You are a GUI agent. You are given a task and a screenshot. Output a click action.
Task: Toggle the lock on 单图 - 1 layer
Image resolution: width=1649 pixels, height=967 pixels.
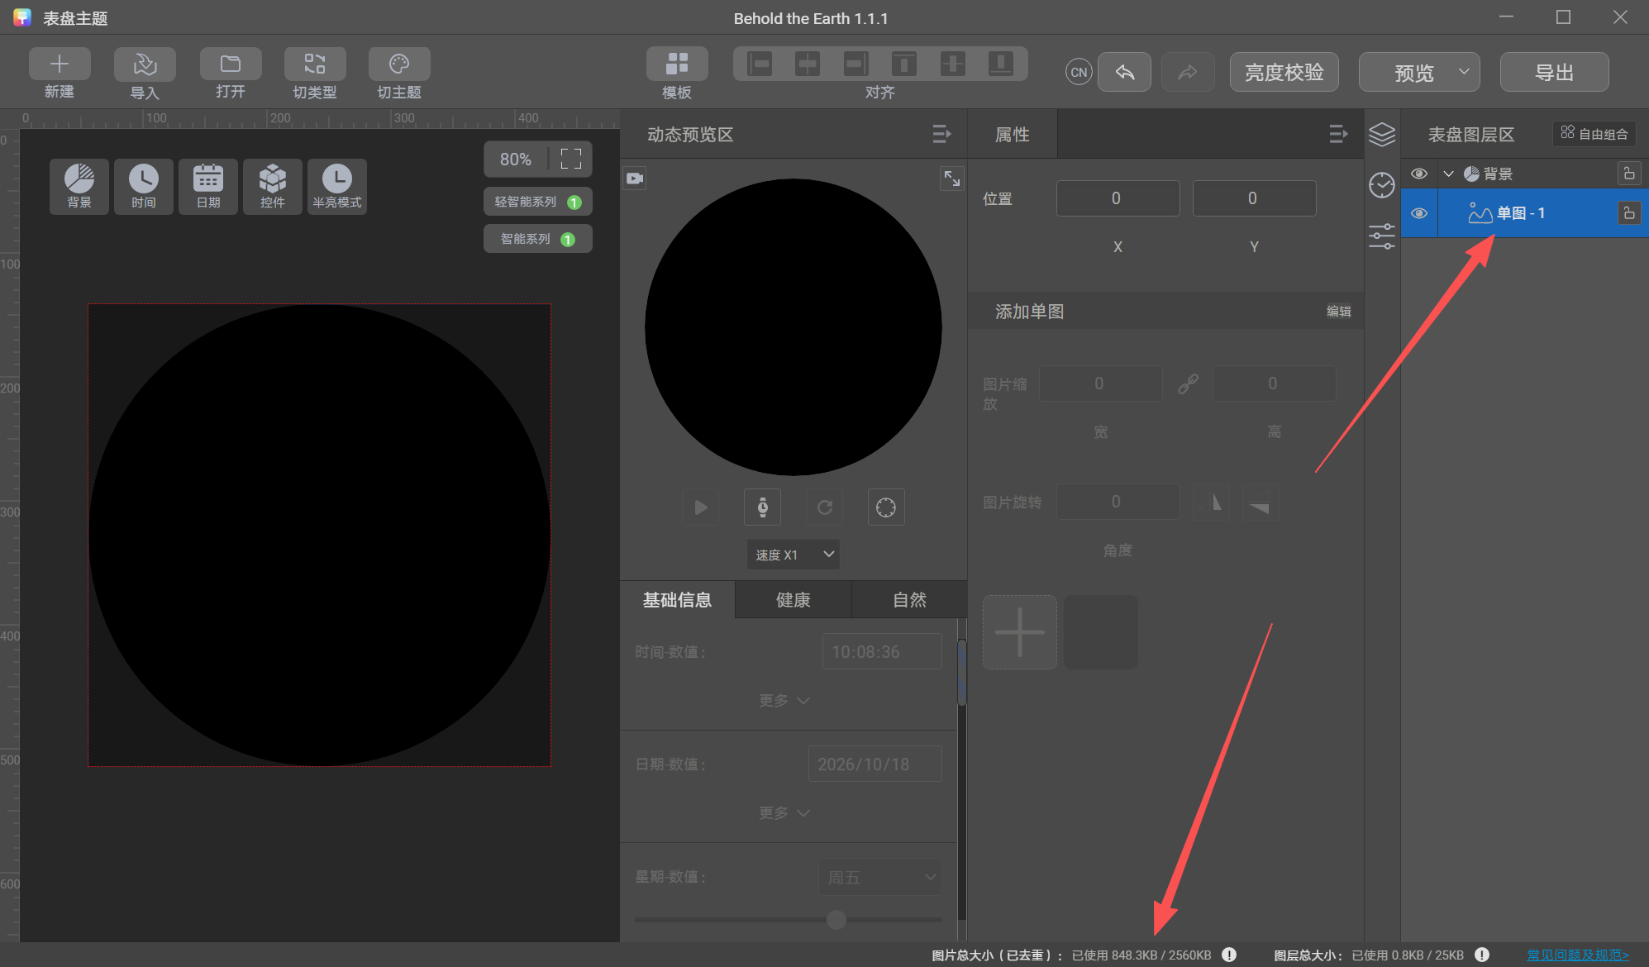pos(1628,213)
